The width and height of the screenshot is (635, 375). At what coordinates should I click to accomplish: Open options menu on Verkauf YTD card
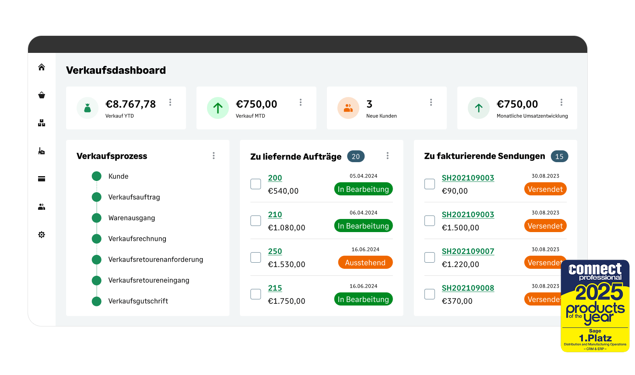coord(170,102)
